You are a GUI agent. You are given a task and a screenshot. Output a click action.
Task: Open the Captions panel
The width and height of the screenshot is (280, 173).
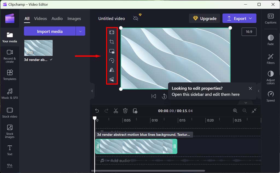click(x=270, y=19)
